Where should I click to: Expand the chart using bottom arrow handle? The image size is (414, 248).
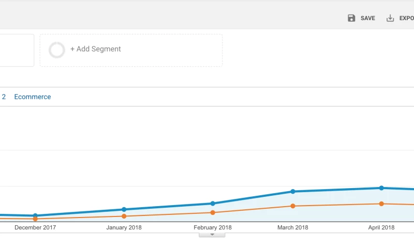(212, 235)
